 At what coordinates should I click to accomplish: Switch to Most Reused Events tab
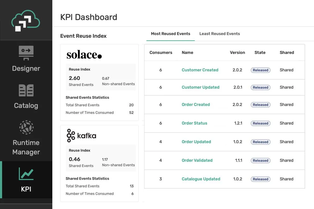171,34
